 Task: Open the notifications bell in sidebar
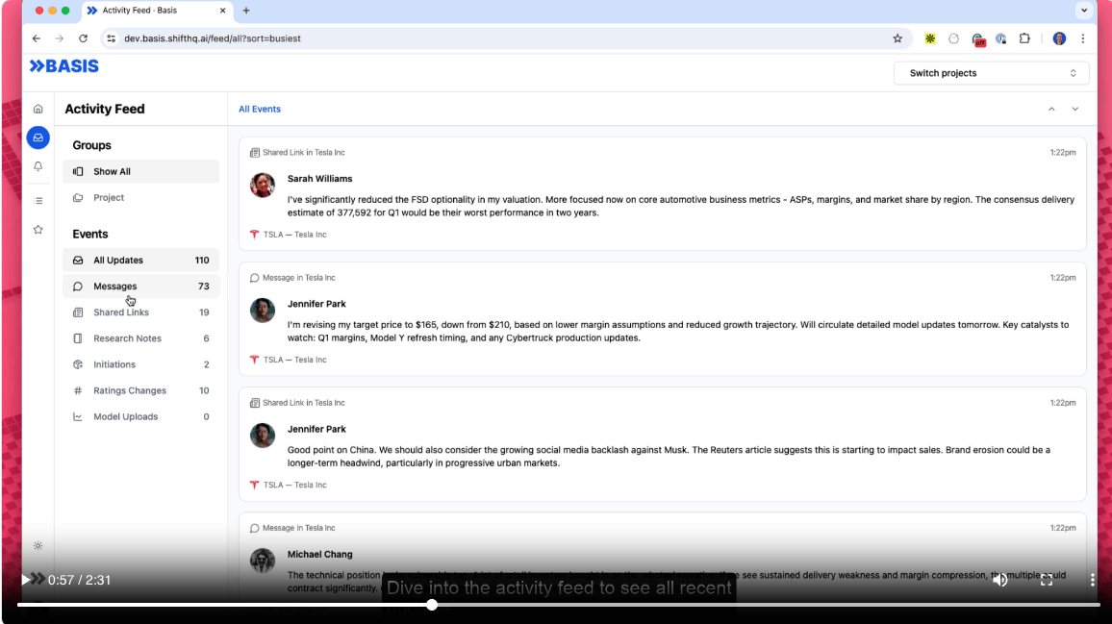pyautogui.click(x=38, y=166)
